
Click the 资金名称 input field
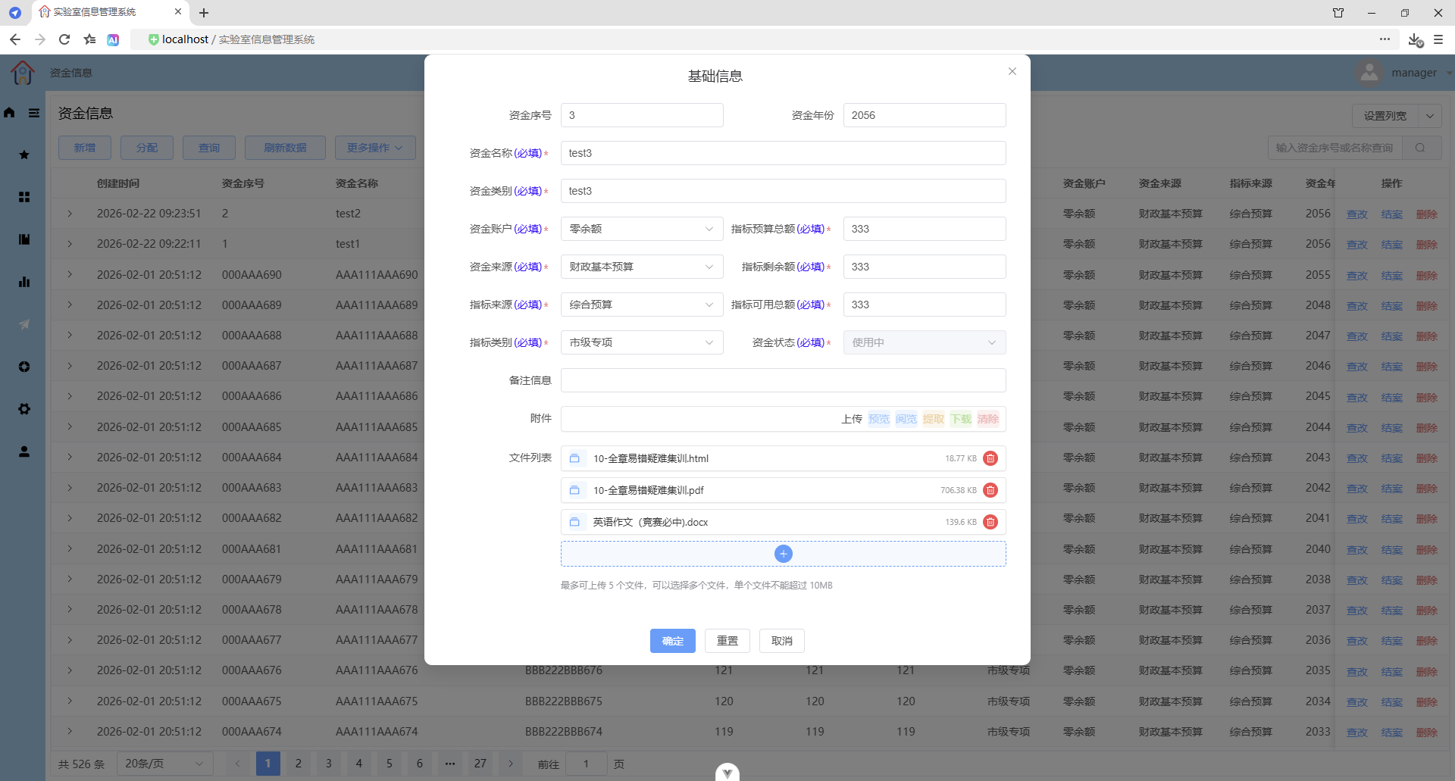coord(784,153)
